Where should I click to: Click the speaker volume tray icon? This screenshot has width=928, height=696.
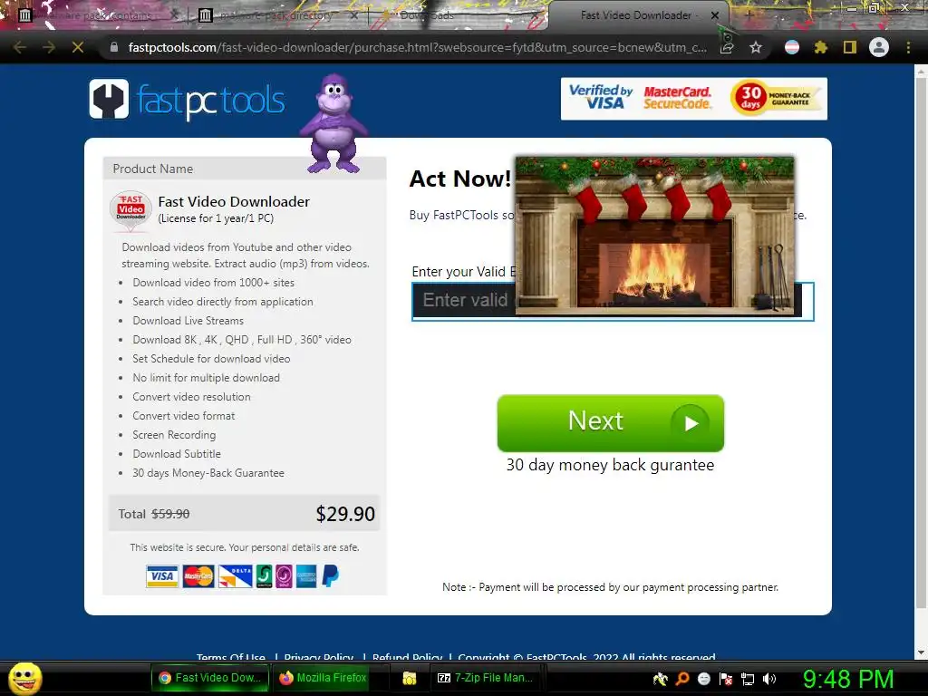point(769,679)
